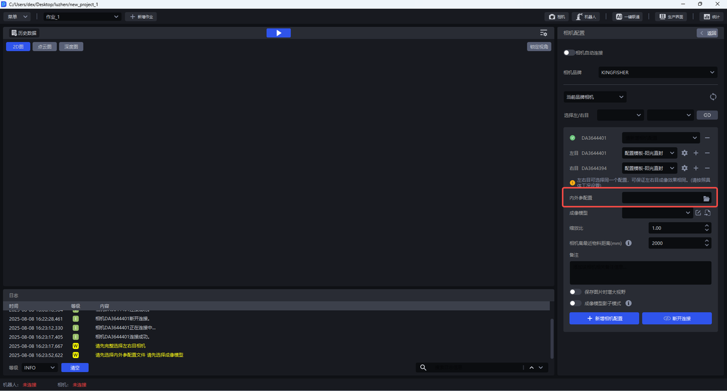Toggle 相机自动连接 switch
This screenshot has height=391, width=727.
pos(569,53)
